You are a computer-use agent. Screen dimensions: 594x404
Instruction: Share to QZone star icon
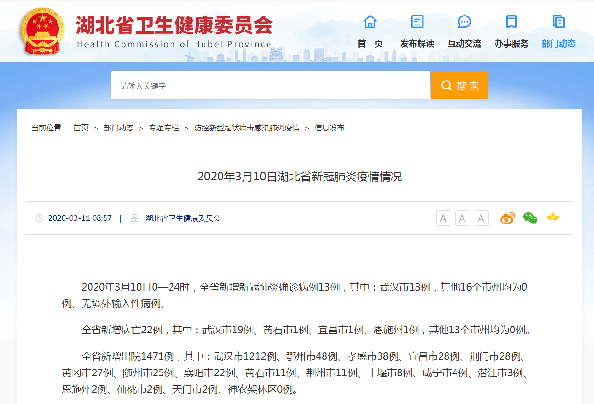coord(553,217)
